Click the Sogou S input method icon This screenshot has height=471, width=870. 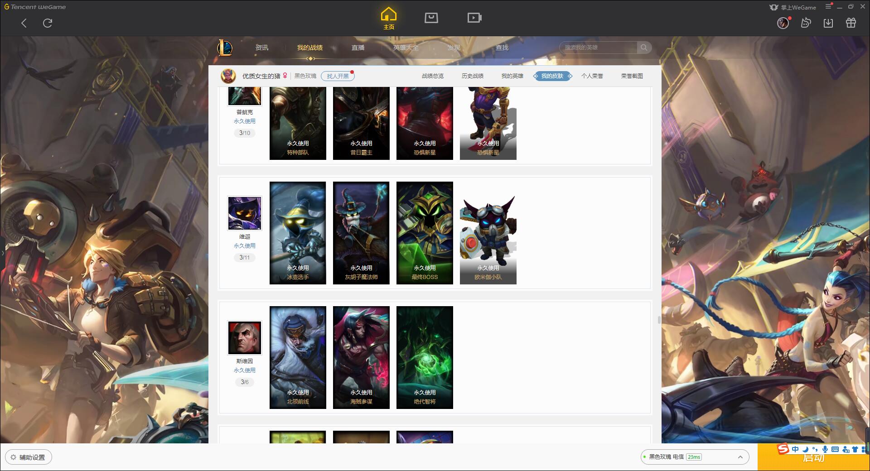coord(783,449)
